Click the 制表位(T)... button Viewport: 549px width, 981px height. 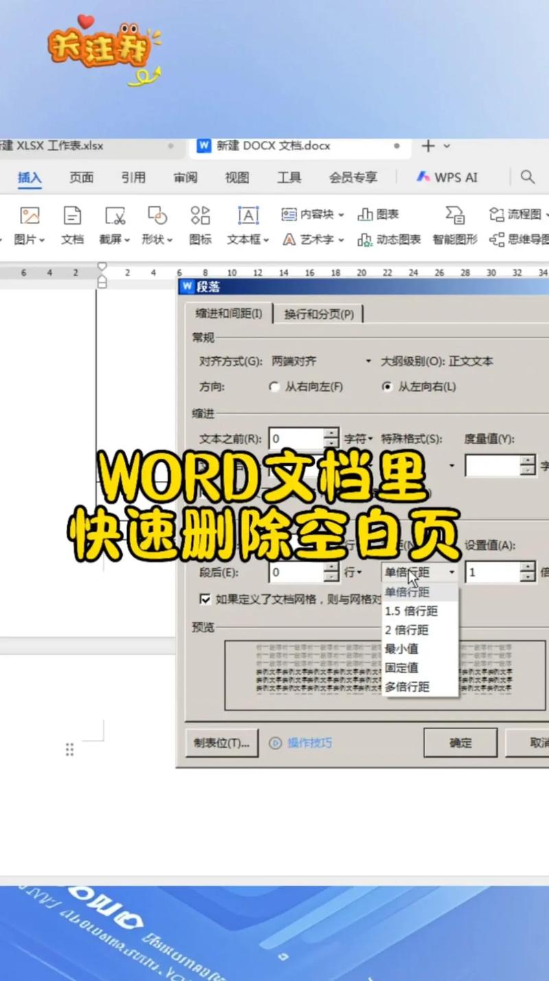click(222, 743)
